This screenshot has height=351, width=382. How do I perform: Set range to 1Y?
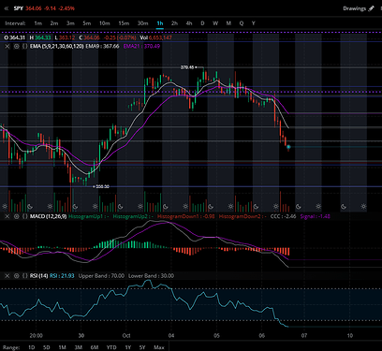(x=128, y=347)
